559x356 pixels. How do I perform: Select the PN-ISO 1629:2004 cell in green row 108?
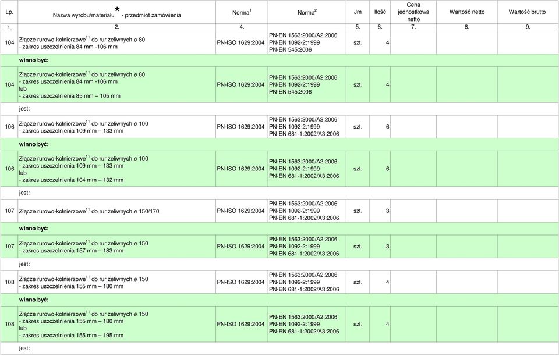click(x=242, y=325)
